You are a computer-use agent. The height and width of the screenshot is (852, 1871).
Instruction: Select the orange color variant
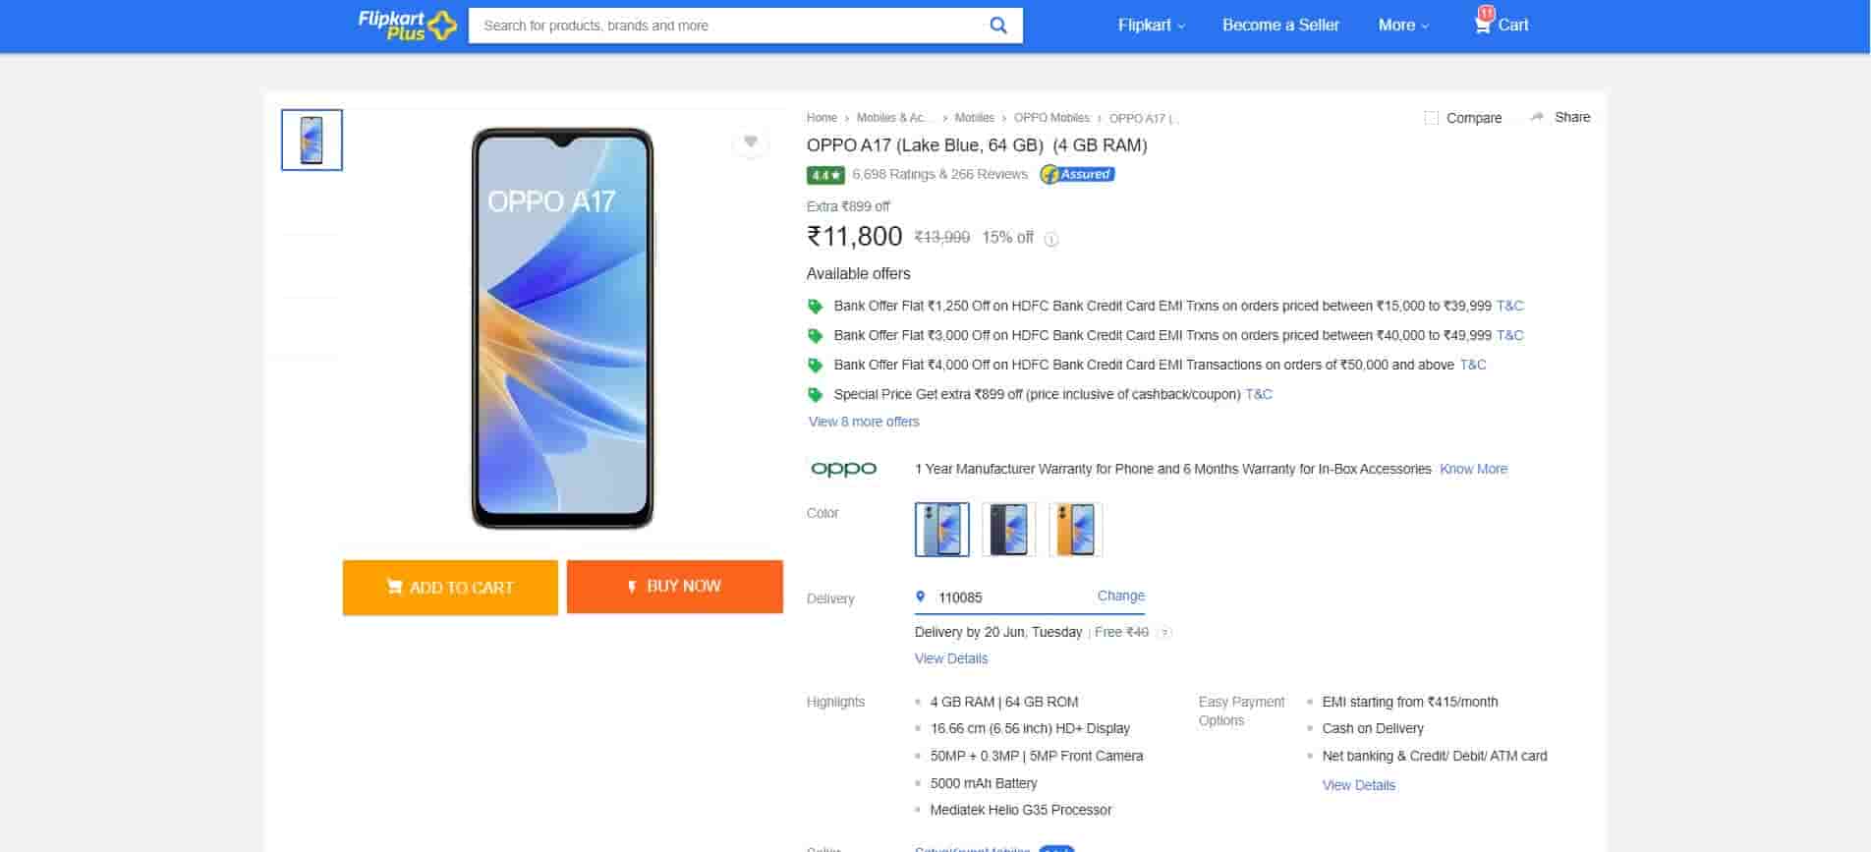click(1075, 530)
